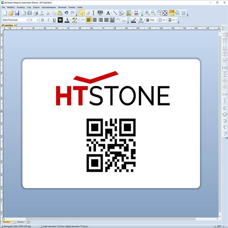
Task: Open the Modifica menu
Action: coord(11,7)
